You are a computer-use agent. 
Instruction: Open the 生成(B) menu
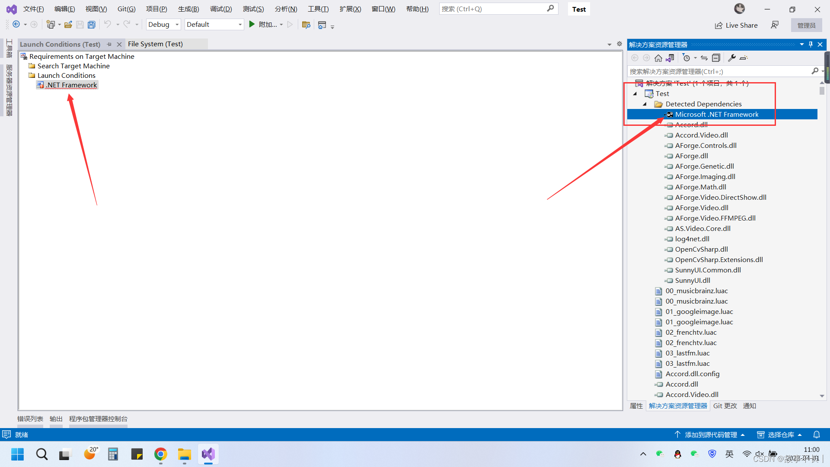tap(188, 9)
